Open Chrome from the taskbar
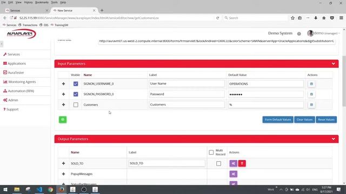346x194 pixels. [50, 189]
